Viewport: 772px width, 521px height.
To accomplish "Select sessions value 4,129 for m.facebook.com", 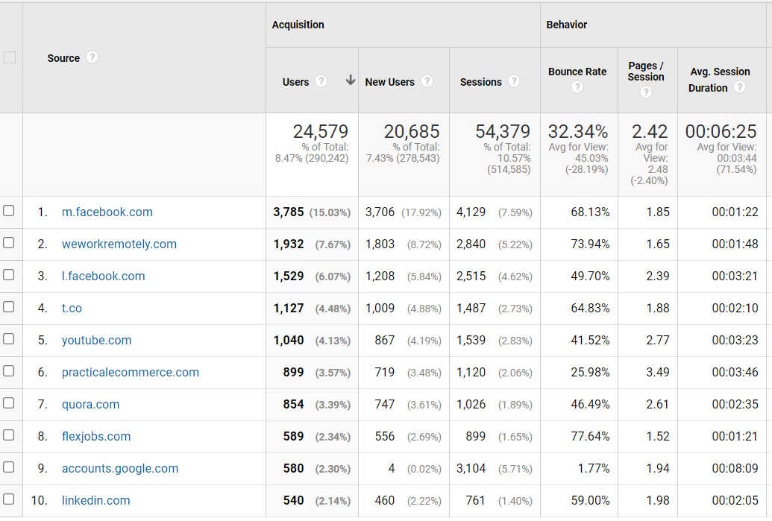I will coord(471,212).
